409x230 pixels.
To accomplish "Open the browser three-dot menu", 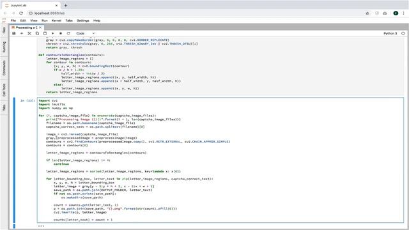I will coord(403,13).
